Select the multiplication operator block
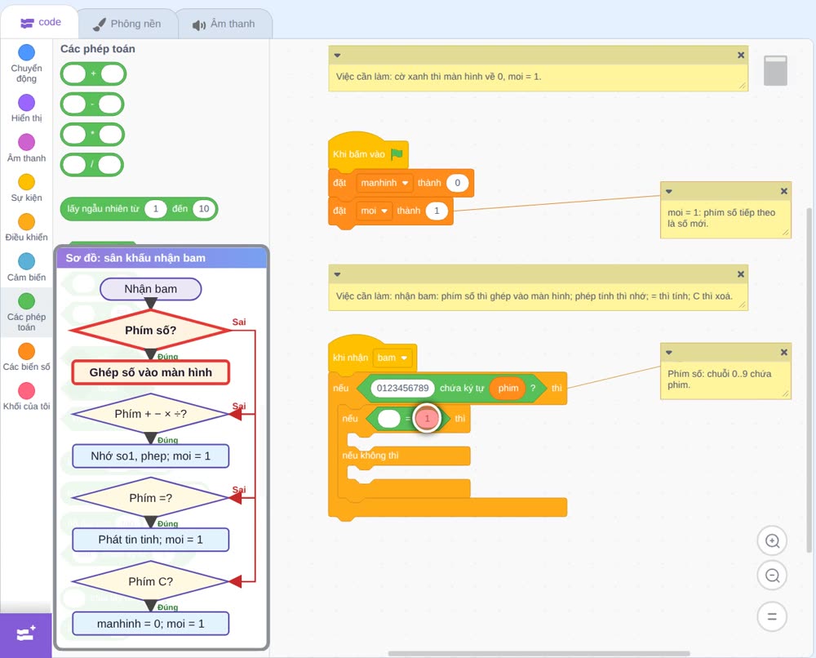 (93, 135)
